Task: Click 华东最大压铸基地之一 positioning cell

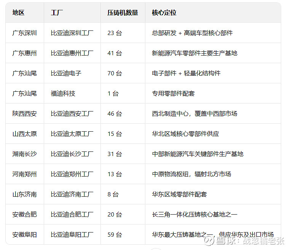Action: tap(213, 235)
